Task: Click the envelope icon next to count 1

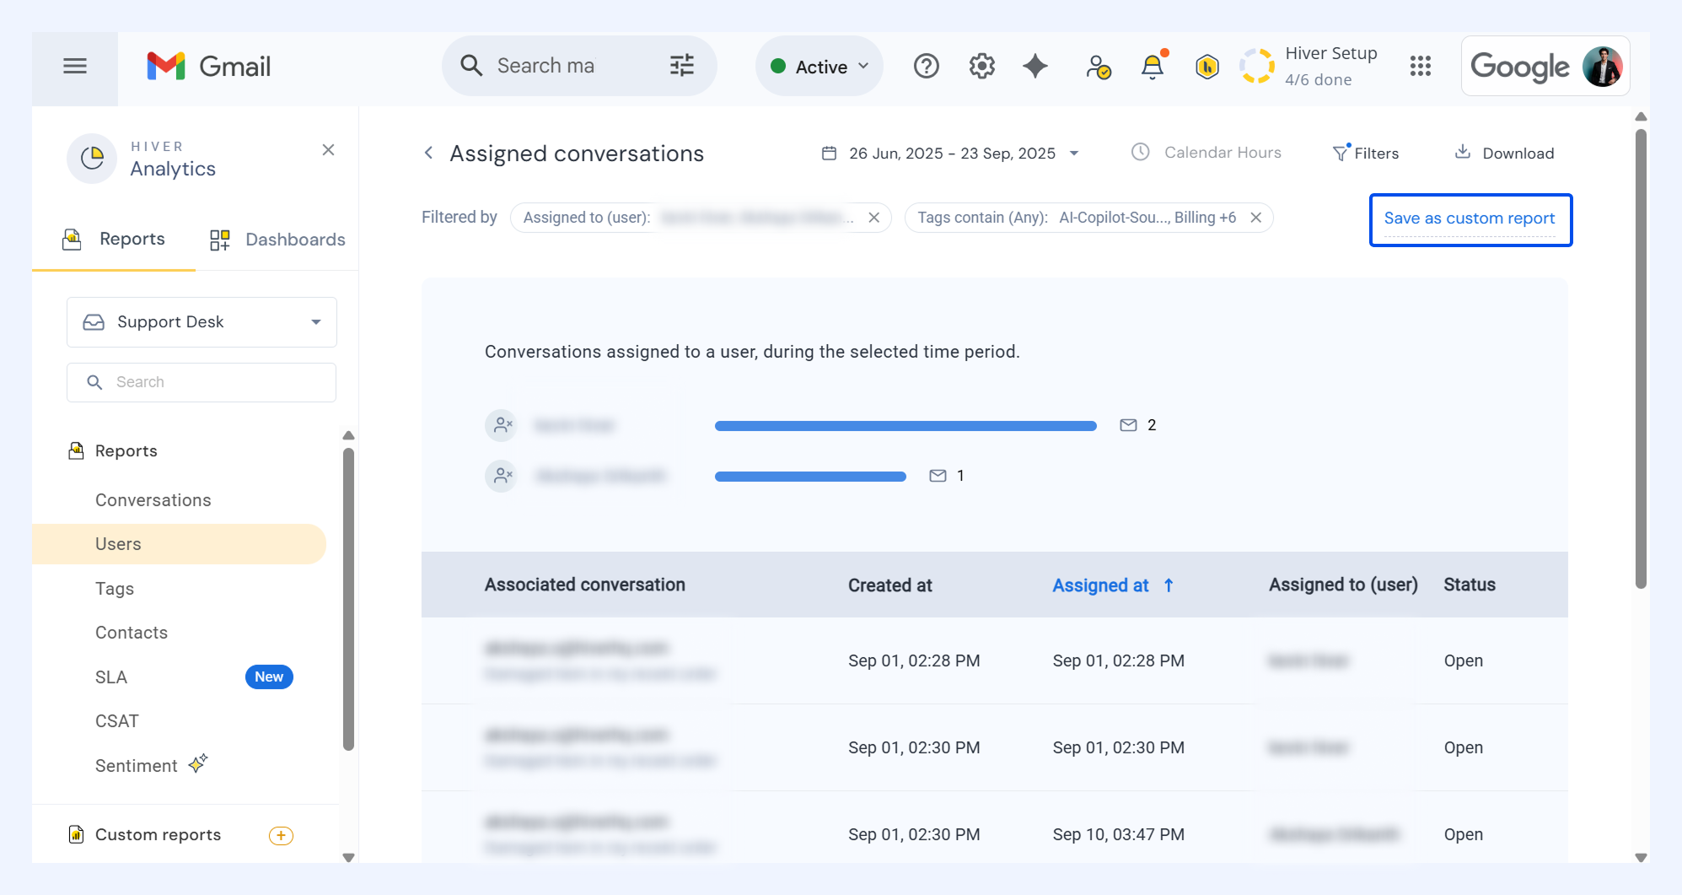Action: click(938, 476)
